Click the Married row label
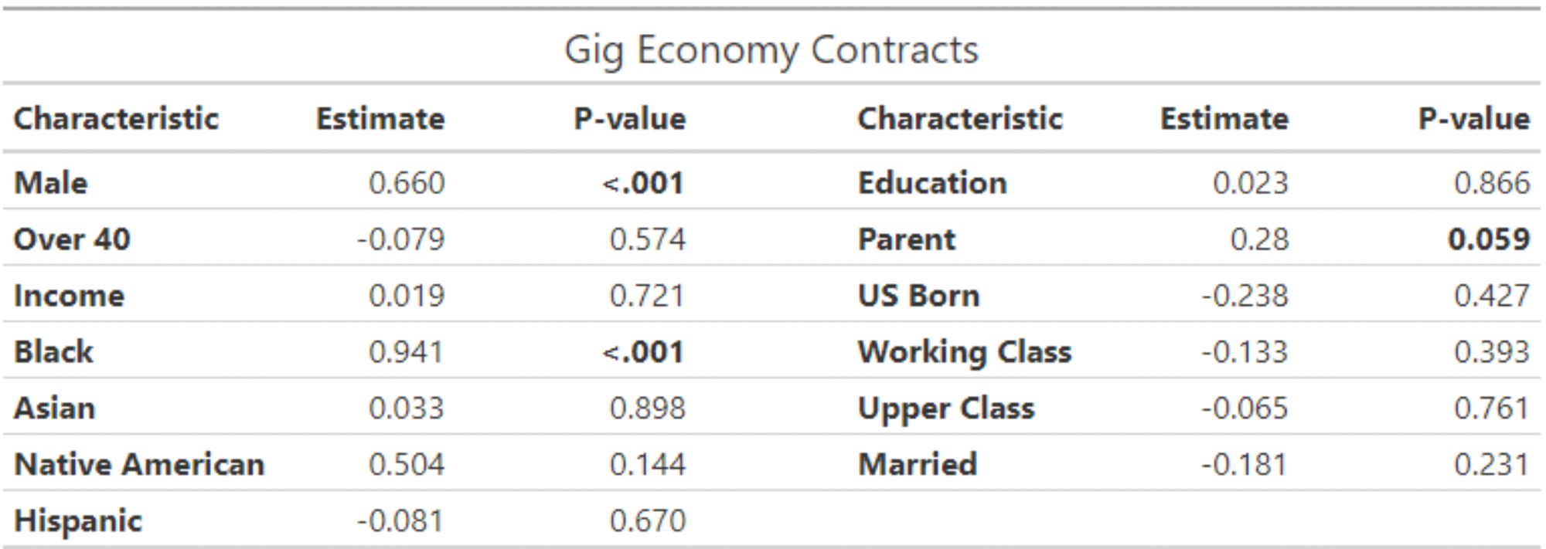The height and width of the screenshot is (549, 1546). [x=918, y=464]
